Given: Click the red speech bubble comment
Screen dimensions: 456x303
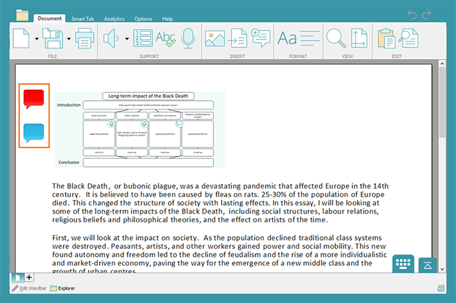Looking at the screenshot, I should pyautogui.click(x=34, y=99).
